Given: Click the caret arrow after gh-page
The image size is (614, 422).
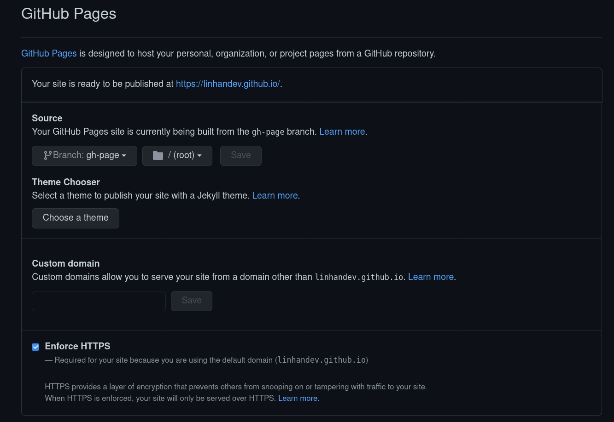Looking at the screenshot, I should tap(124, 156).
